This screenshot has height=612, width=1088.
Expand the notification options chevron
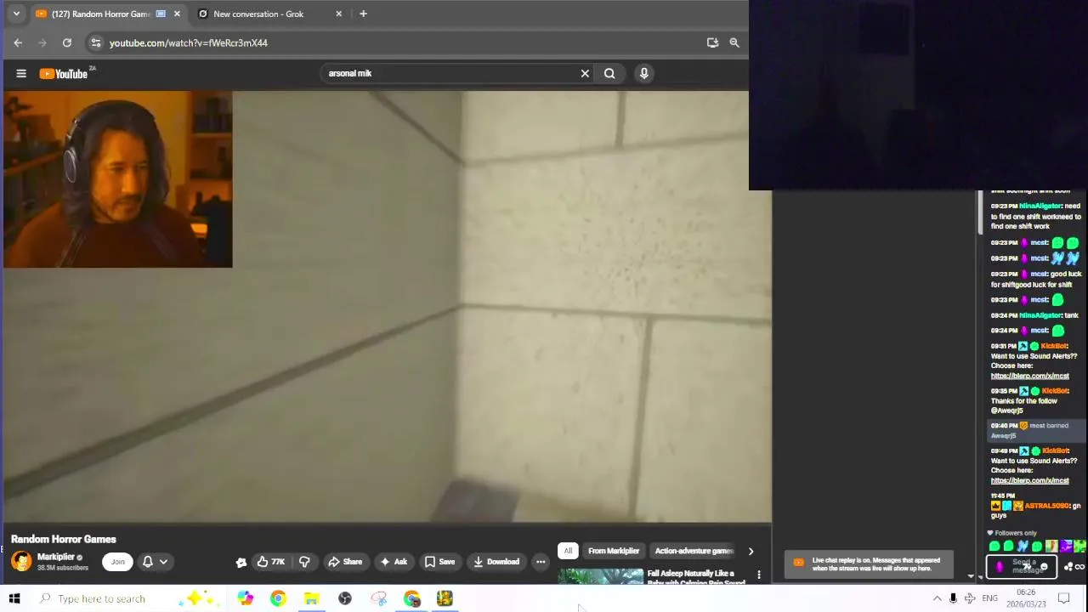[163, 562]
